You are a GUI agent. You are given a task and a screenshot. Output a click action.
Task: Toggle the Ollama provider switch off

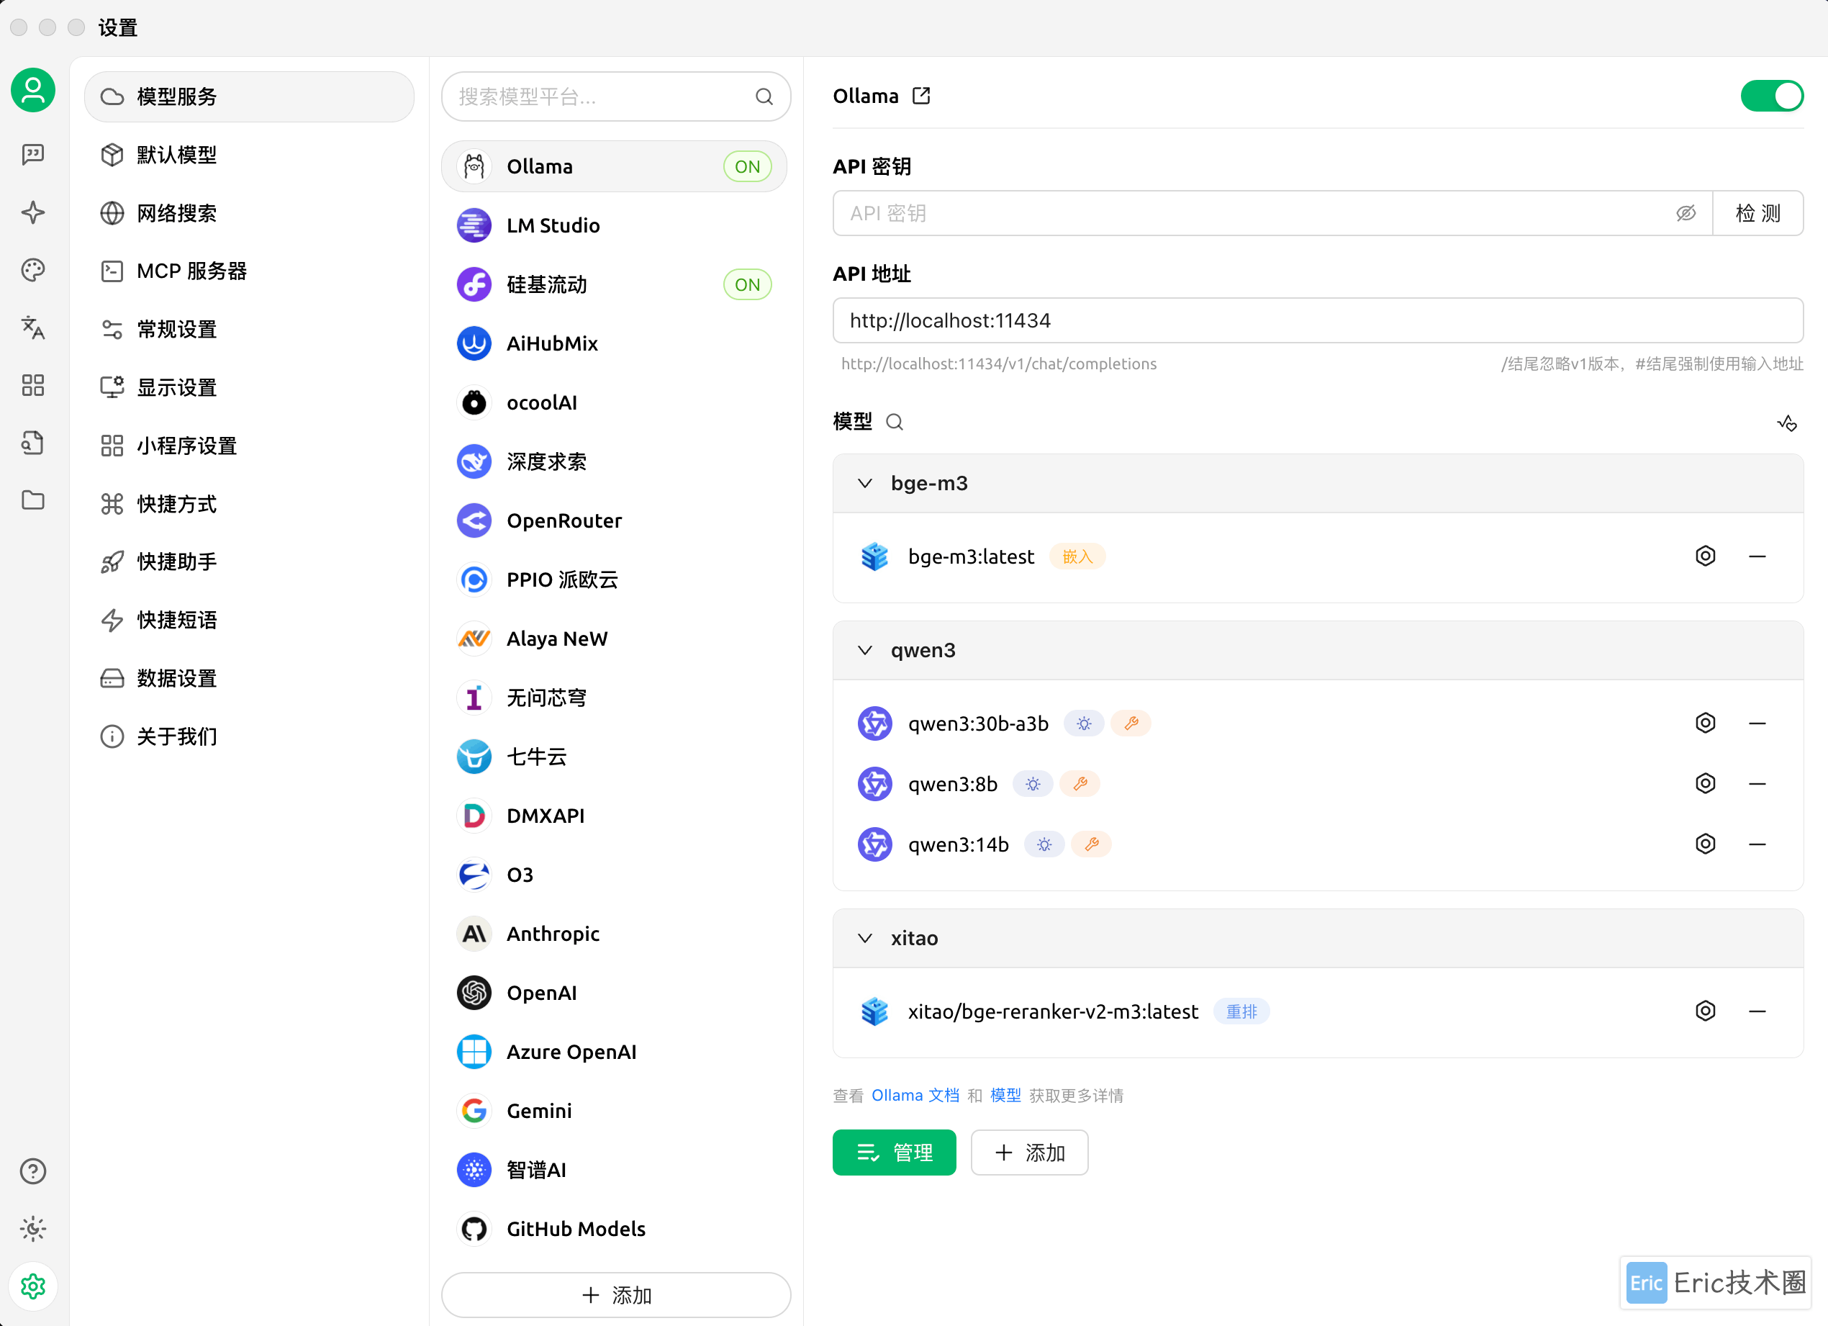pos(1773,96)
